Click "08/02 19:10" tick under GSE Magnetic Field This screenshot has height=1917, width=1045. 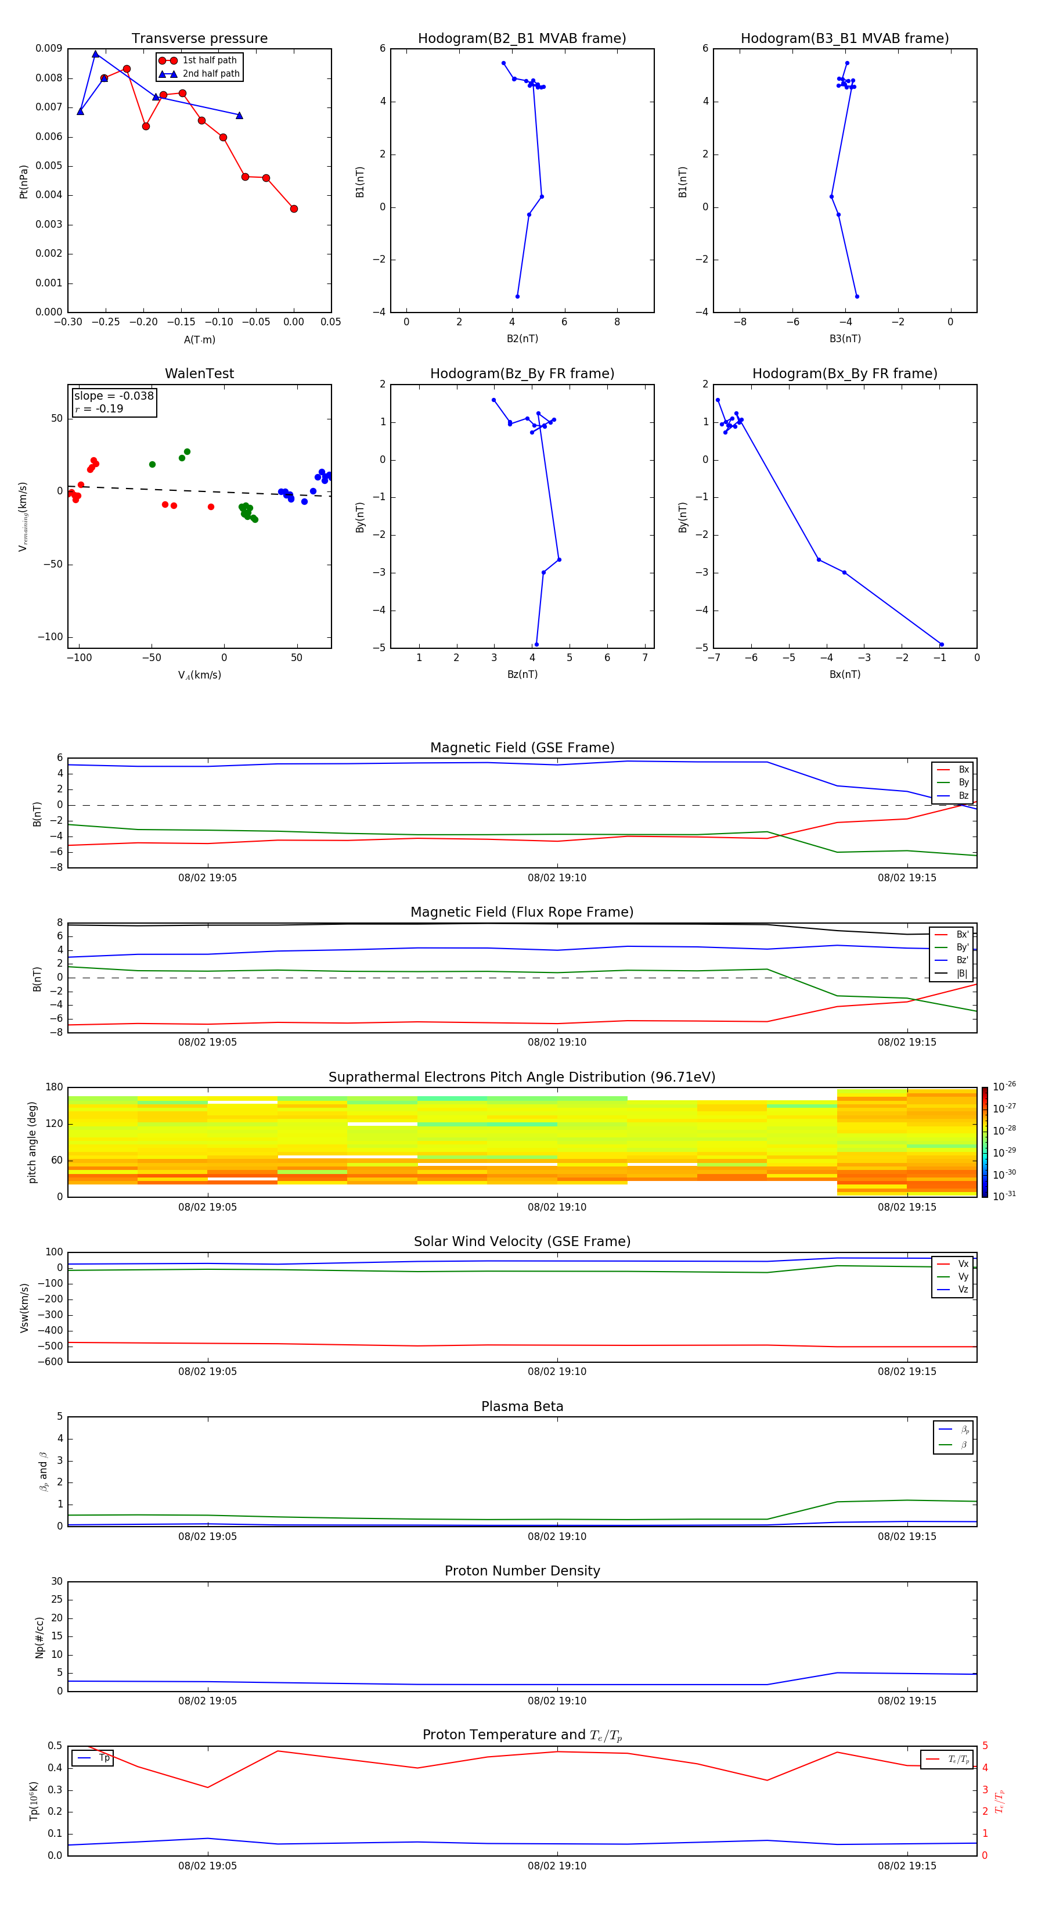[557, 878]
